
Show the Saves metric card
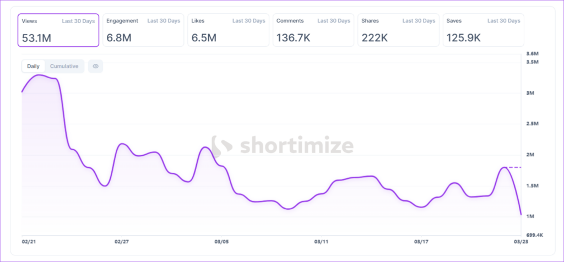click(x=483, y=30)
